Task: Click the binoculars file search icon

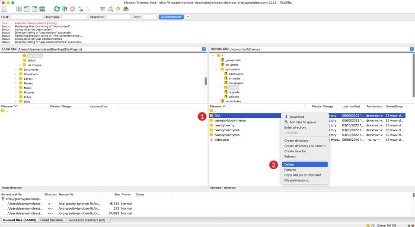Action: pyautogui.click(x=126, y=9)
